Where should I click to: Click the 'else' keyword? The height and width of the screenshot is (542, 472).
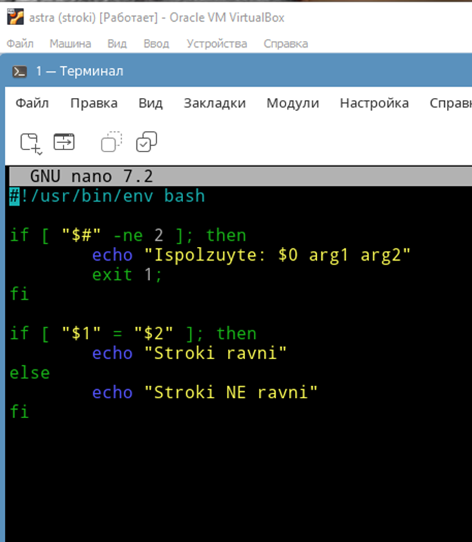coord(30,373)
